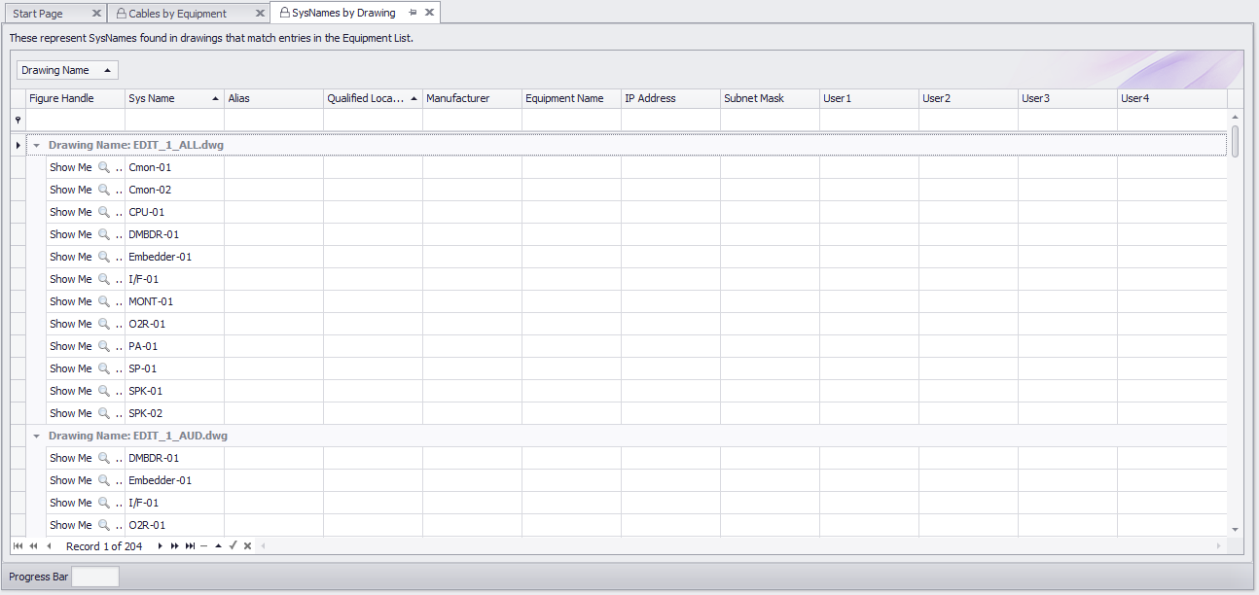Click the next page double-arrow
Image resolution: width=1259 pixels, height=595 pixels.
[x=174, y=546]
